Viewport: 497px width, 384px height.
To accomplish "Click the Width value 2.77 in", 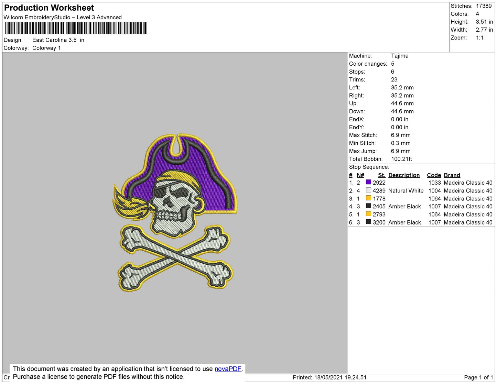I will pos(484,30).
